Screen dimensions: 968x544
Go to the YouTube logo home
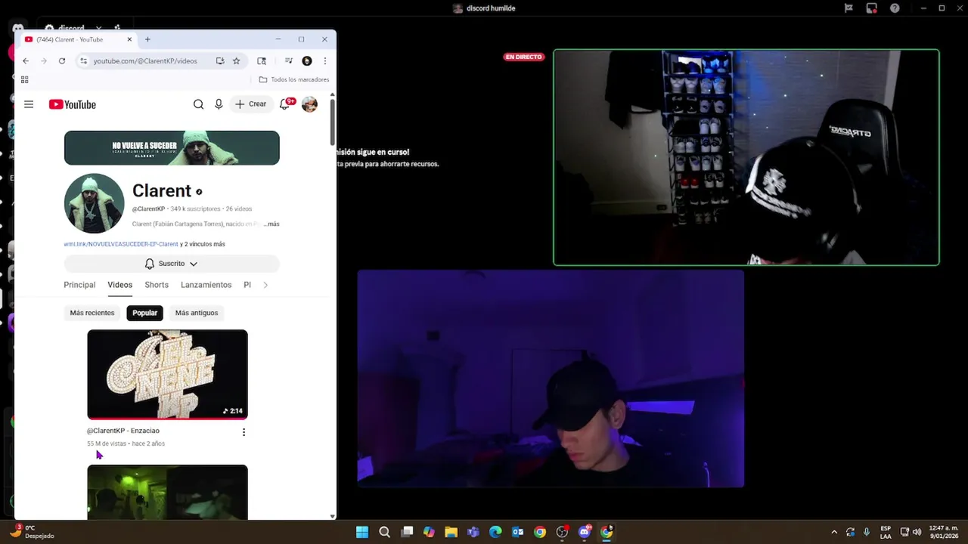click(x=73, y=104)
